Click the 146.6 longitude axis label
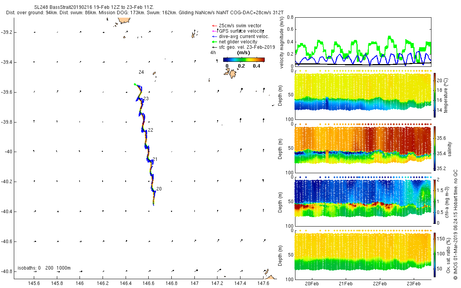 click(x=149, y=283)
